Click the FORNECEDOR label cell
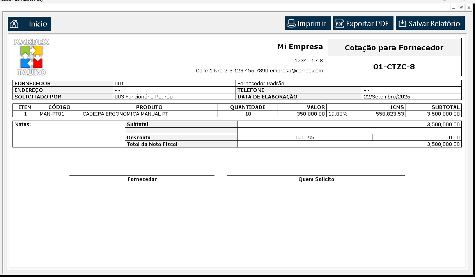This screenshot has height=277, width=475. coord(63,83)
